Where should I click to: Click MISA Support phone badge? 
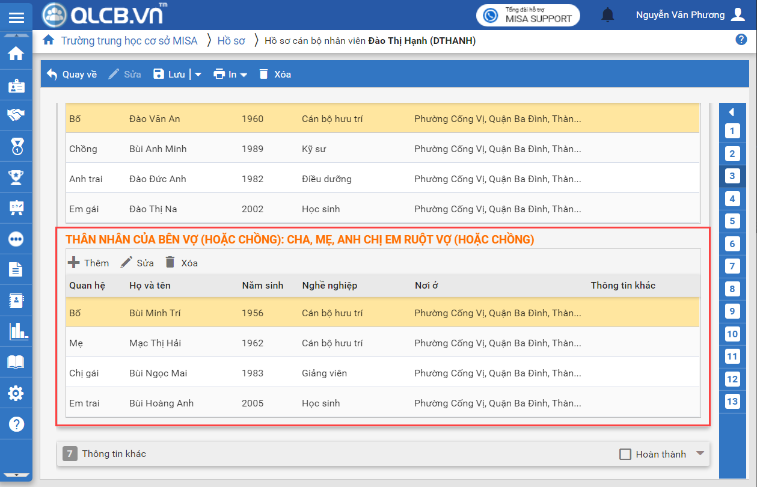pos(528,15)
